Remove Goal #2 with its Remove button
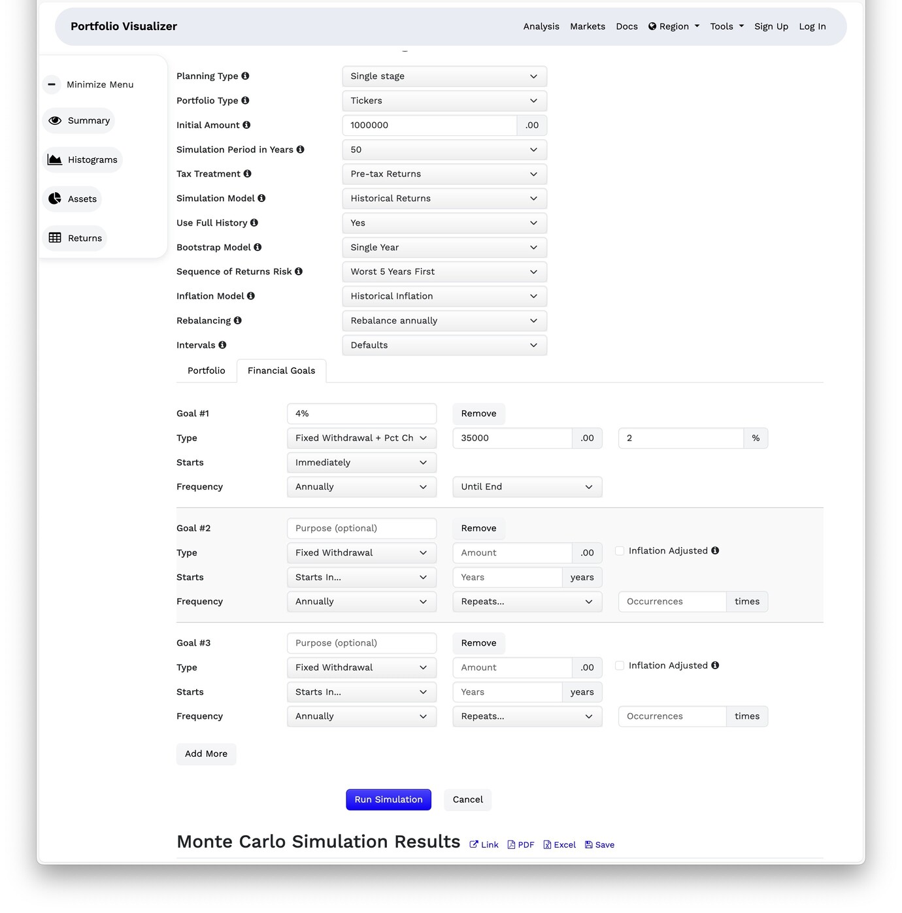 tap(478, 528)
